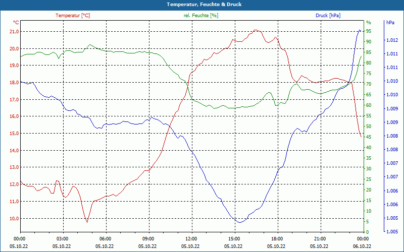404x252 pixels.
Task: Click the 60 humidity axis value
Action: [x=369, y=105]
